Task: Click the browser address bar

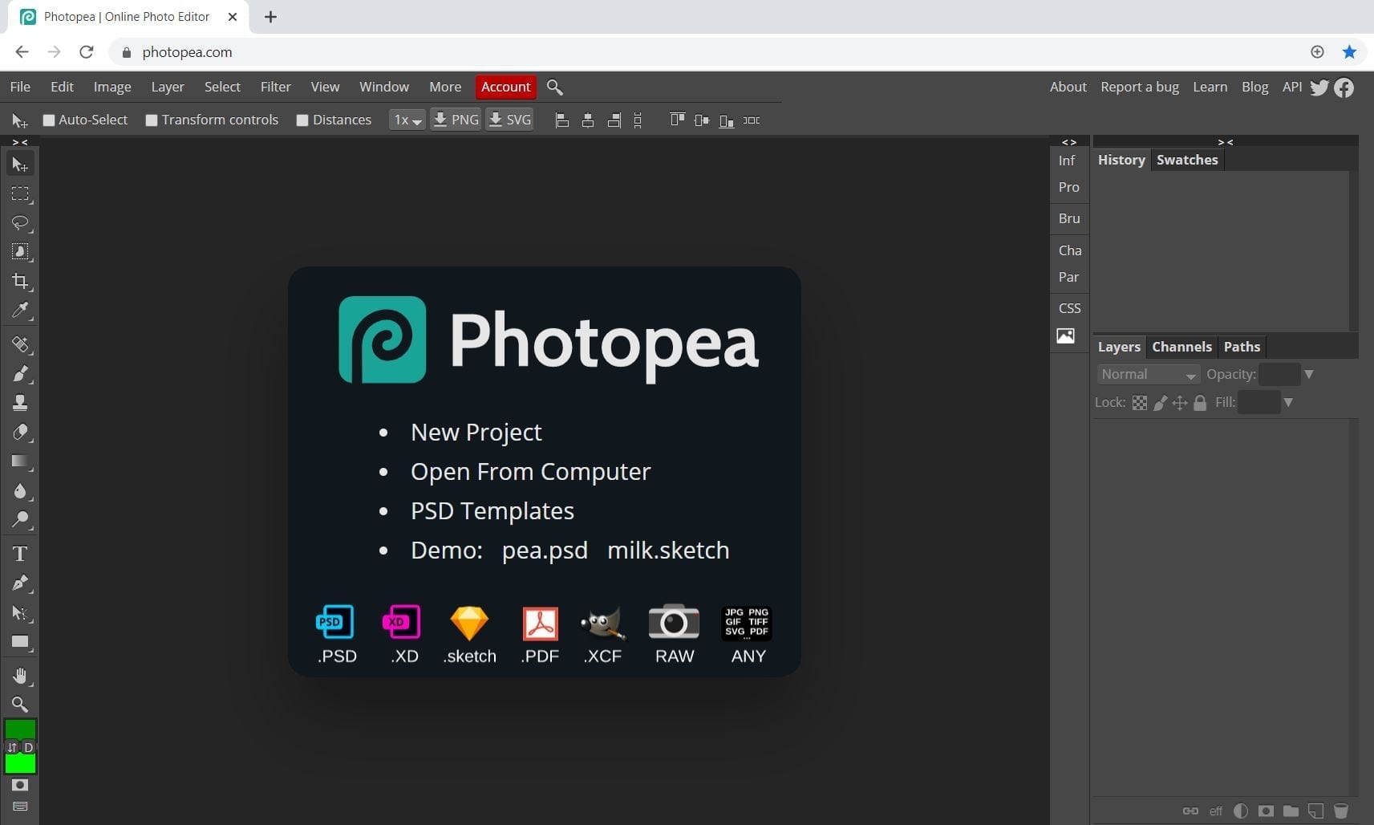Action: [706, 52]
